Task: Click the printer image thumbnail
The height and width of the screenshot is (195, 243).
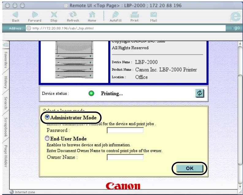Action: pyautogui.click(x=74, y=60)
